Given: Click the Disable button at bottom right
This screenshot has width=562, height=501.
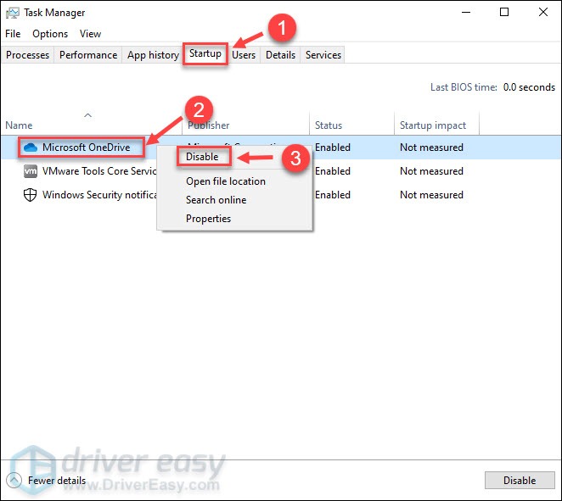Looking at the screenshot, I should coord(520,481).
